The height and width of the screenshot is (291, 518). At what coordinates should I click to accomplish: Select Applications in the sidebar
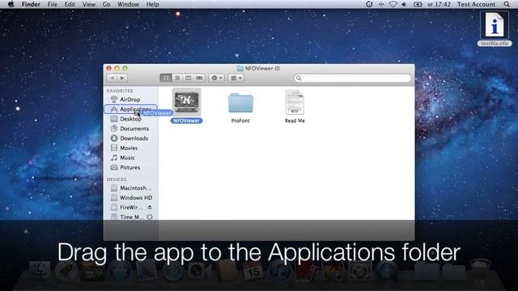click(x=131, y=109)
